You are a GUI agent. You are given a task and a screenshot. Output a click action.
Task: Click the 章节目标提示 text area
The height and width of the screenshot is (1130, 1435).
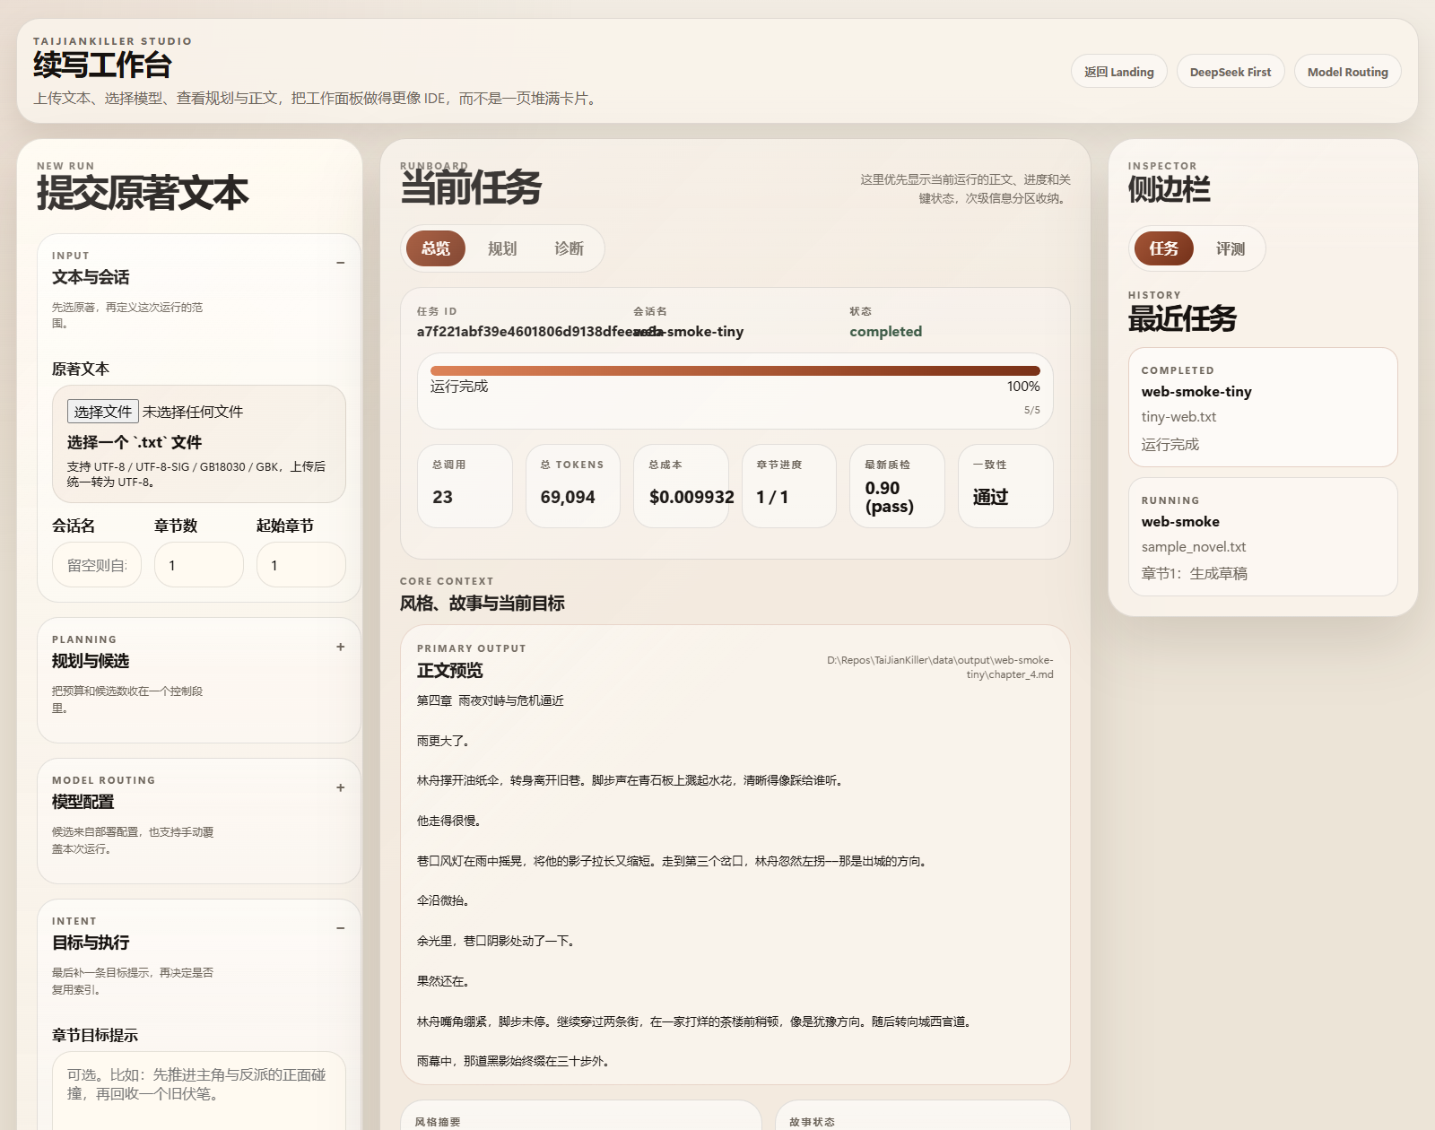[x=198, y=1090]
